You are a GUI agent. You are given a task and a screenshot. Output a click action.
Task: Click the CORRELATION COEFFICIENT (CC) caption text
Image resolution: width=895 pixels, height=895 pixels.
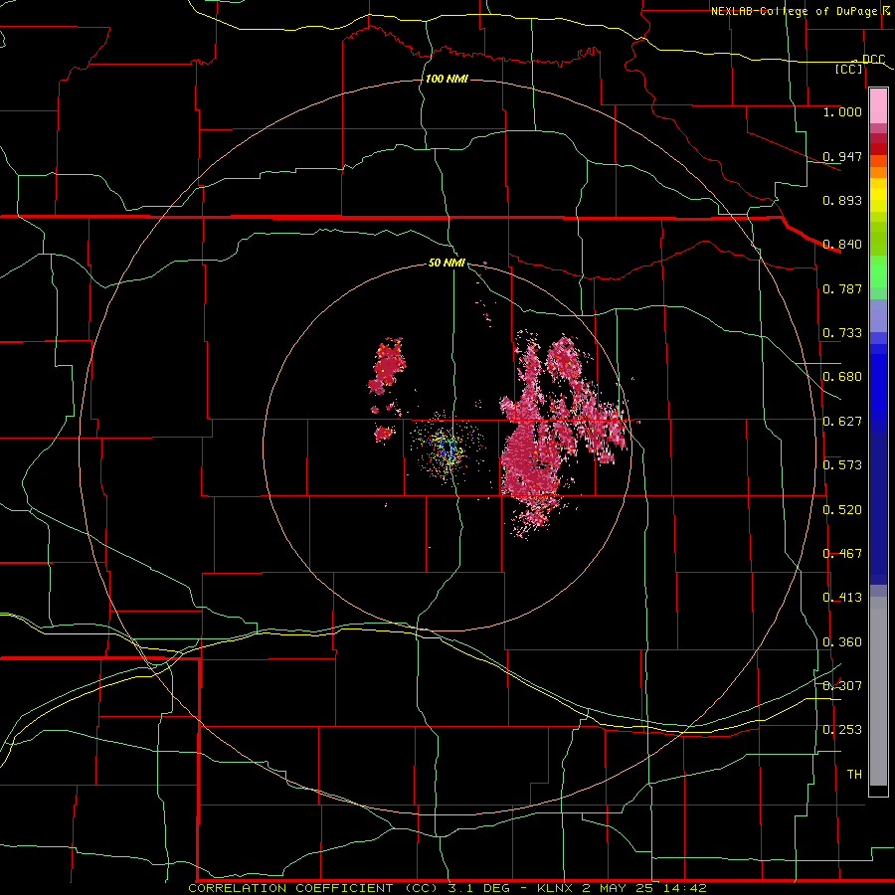tap(315, 888)
